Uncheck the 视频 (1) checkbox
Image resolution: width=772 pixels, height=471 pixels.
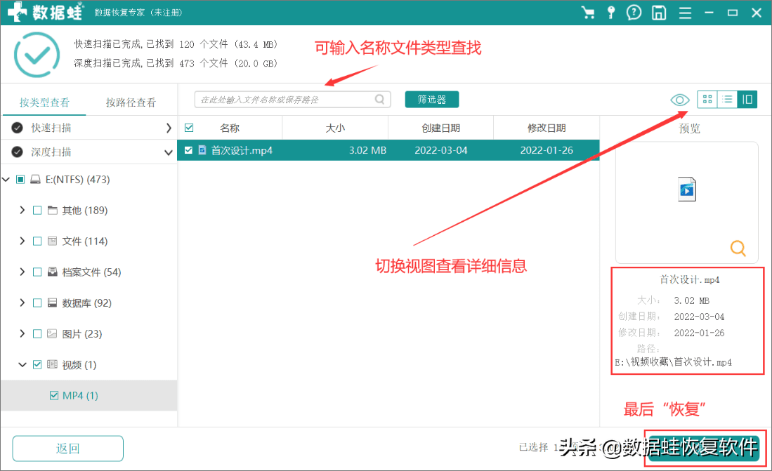(x=37, y=365)
